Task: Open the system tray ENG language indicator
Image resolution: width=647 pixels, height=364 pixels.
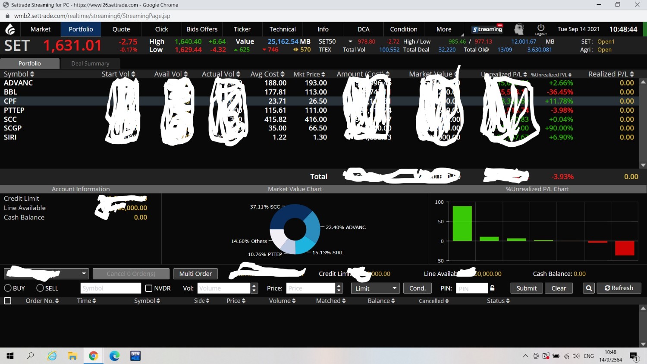Action: click(x=589, y=356)
